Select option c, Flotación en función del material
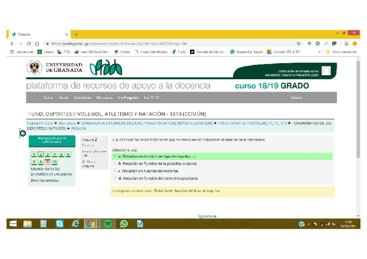 point(115,171)
